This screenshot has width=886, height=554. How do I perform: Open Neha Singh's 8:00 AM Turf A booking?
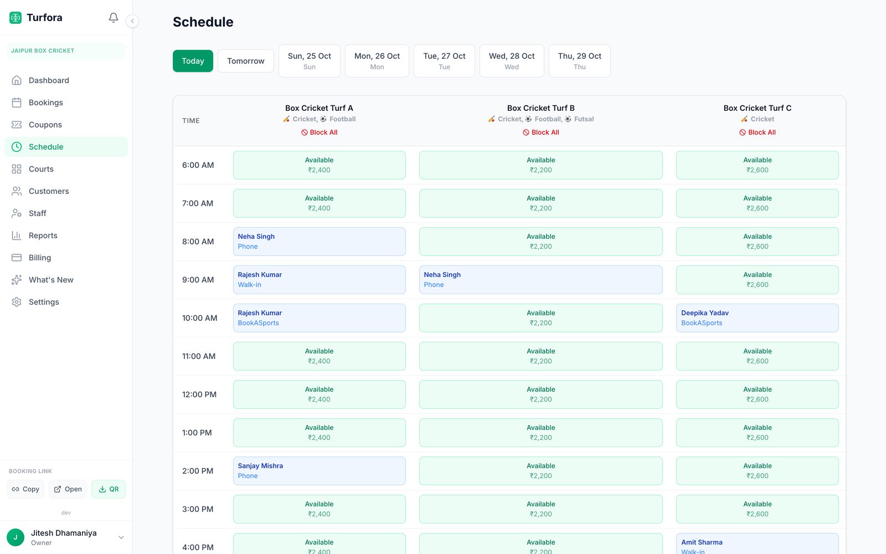(319, 242)
